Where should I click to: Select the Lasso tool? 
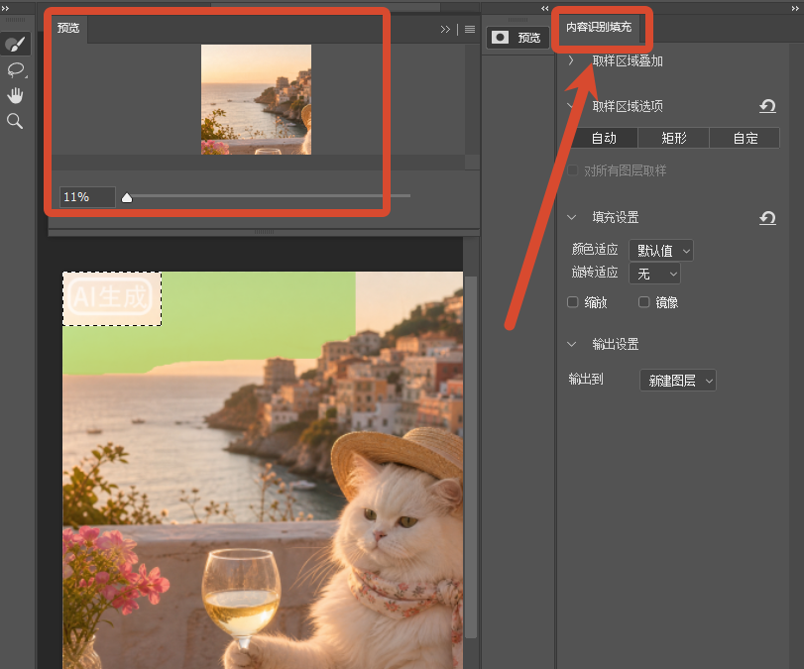pos(16,69)
